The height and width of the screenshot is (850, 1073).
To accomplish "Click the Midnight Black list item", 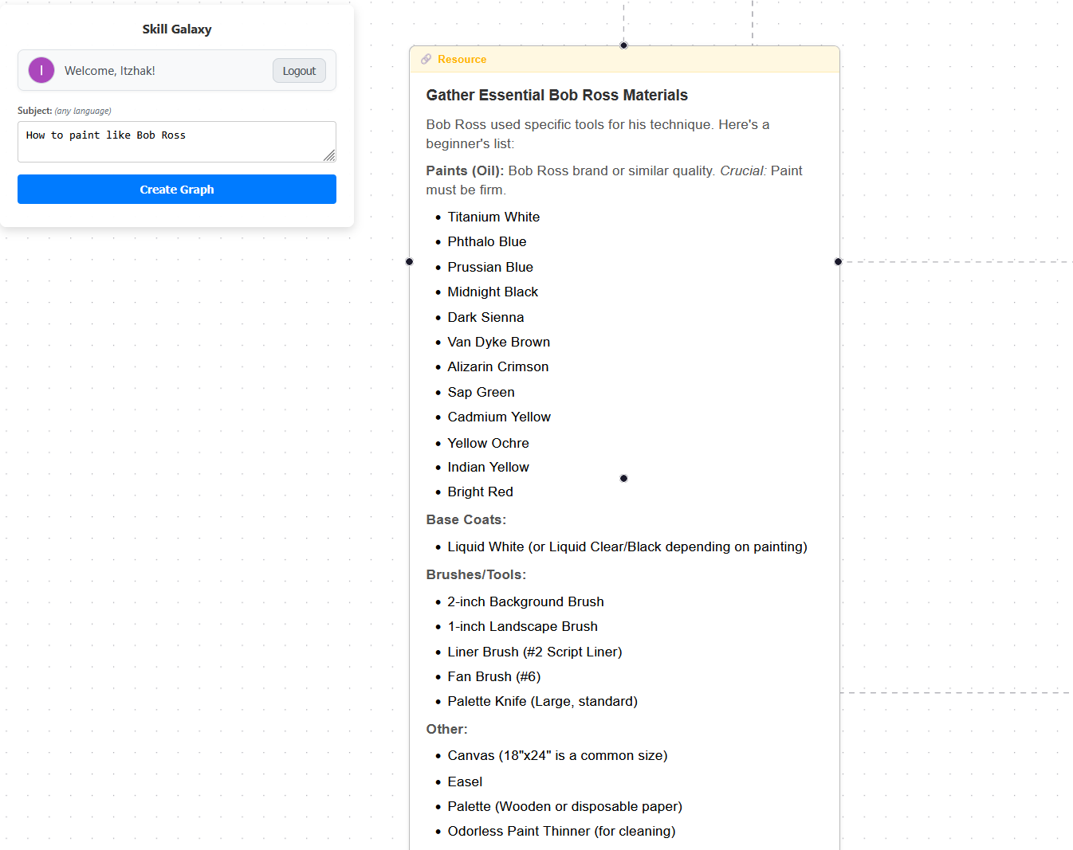I will [493, 292].
